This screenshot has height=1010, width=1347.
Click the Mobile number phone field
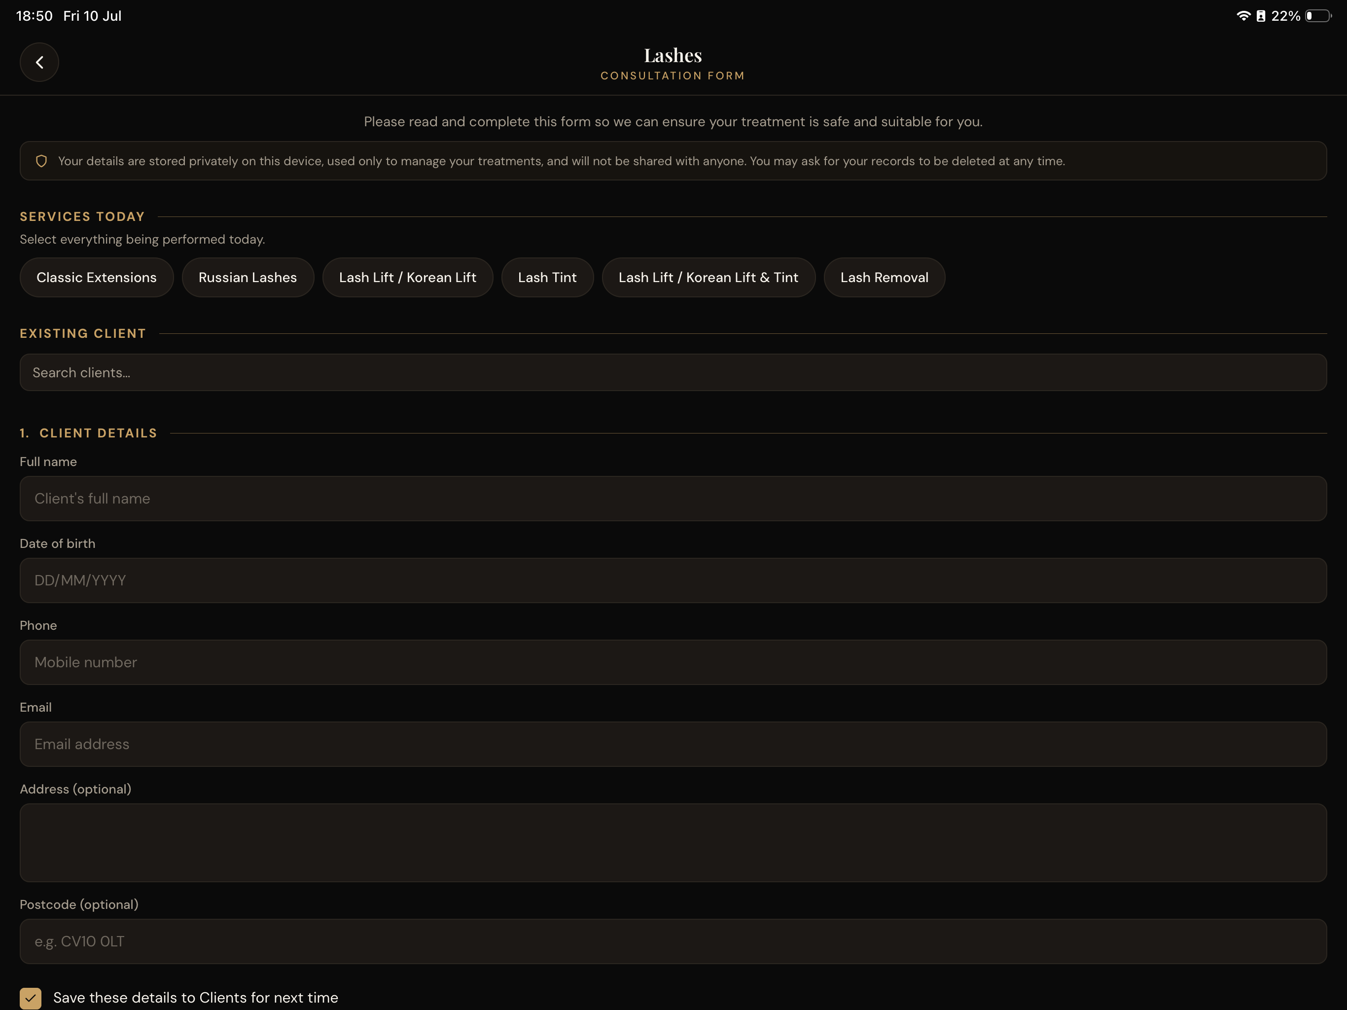(673, 662)
